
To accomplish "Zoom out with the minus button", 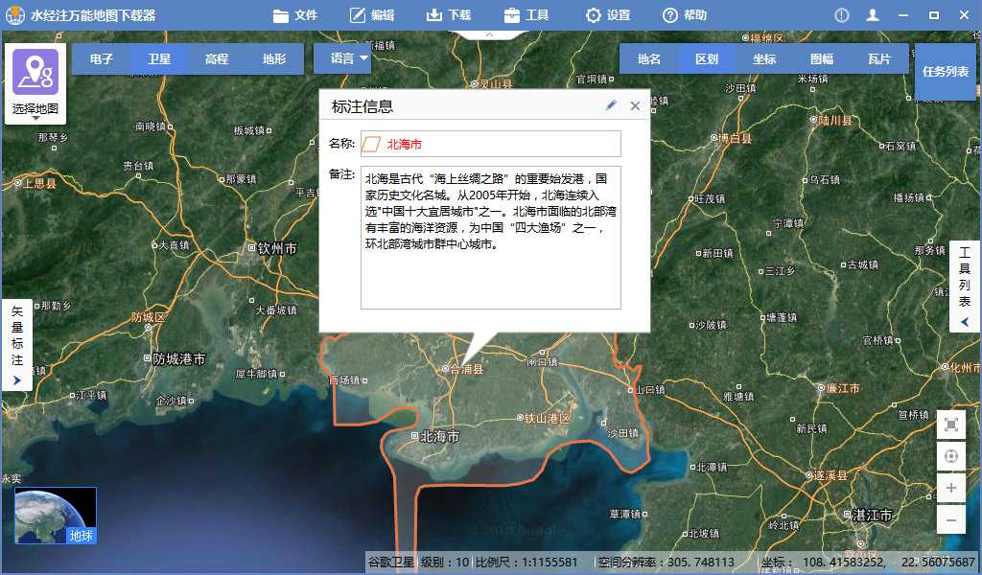I will (x=950, y=519).
